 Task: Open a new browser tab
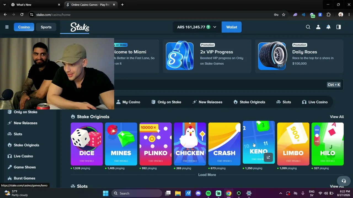(122, 5)
